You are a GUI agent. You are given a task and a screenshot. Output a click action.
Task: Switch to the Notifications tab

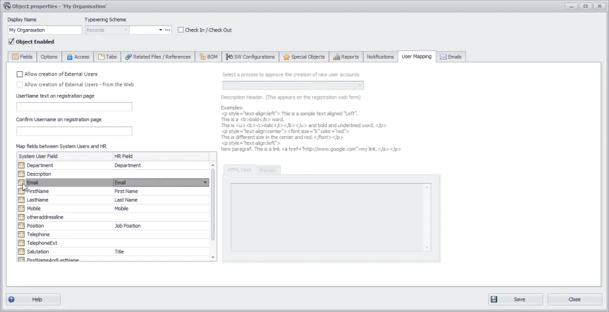click(380, 57)
